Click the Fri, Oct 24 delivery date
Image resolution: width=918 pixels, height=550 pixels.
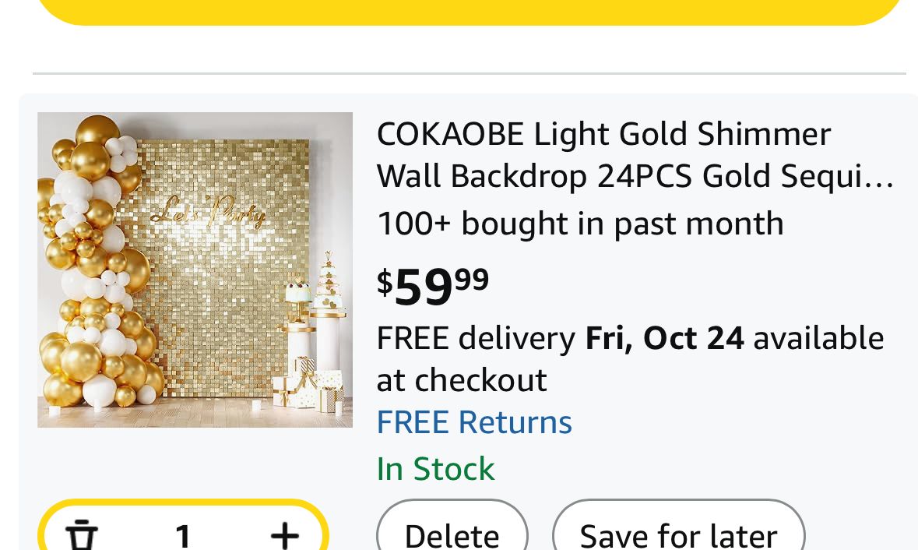pyautogui.click(x=664, y=339)
